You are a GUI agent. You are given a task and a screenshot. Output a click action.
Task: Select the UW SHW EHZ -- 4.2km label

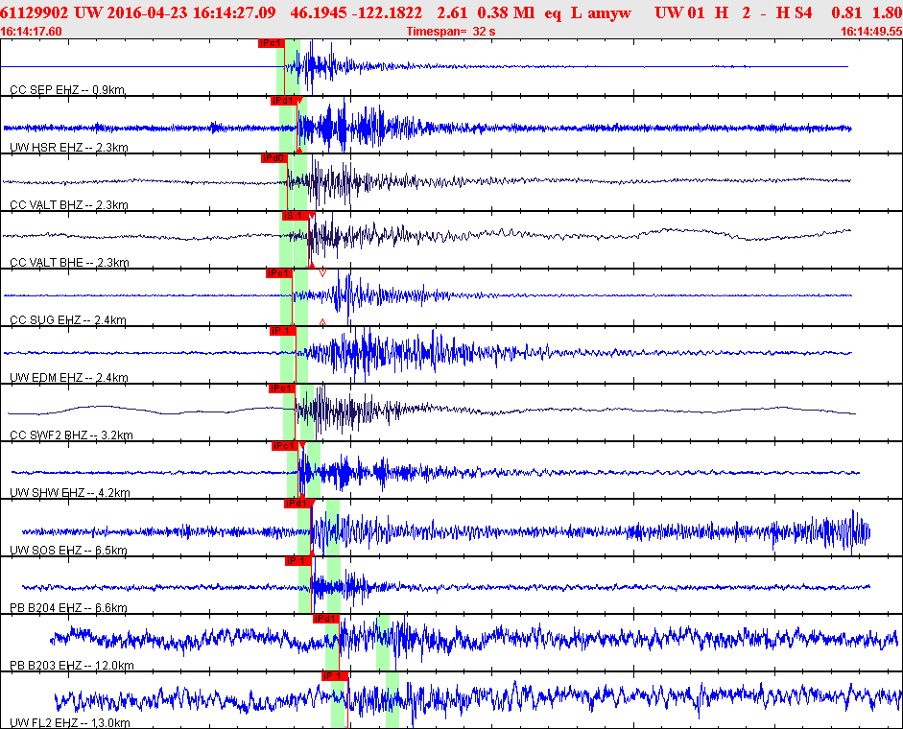70,493
